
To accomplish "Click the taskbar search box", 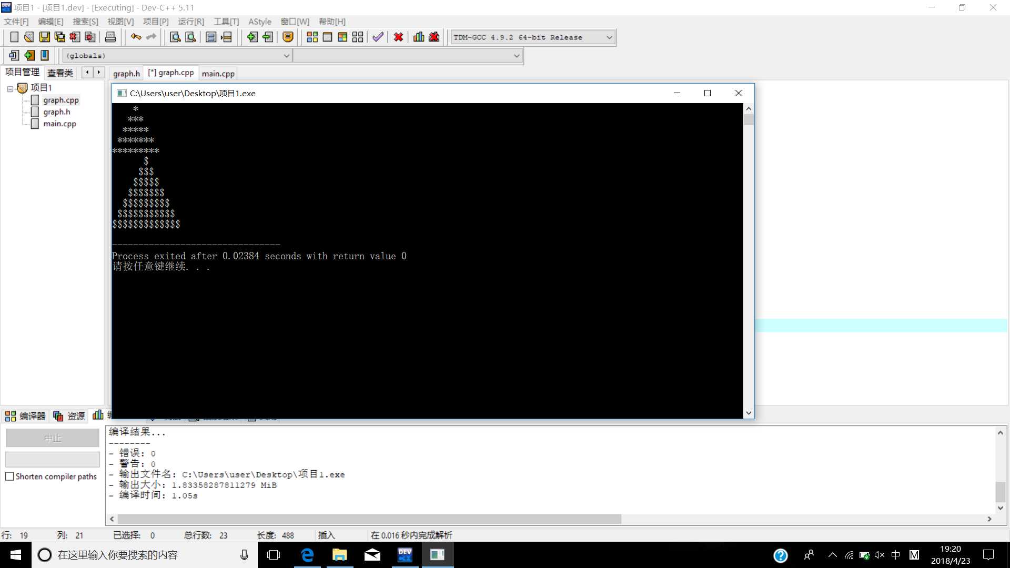I will 145,555.
